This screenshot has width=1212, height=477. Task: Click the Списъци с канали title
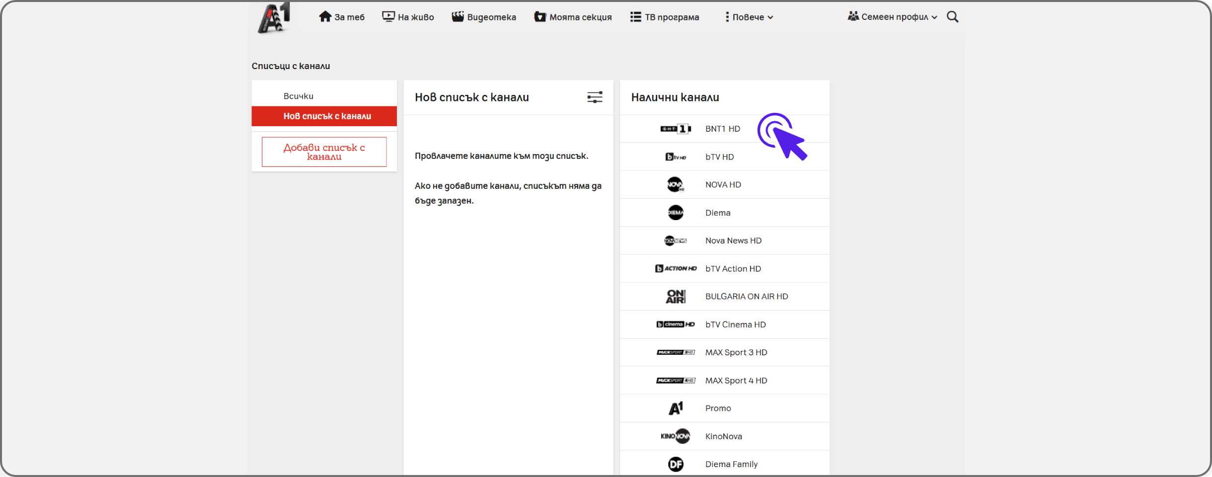coord(291,66)
